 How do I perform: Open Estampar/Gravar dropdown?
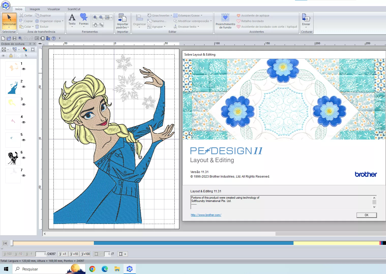(201, 15)
